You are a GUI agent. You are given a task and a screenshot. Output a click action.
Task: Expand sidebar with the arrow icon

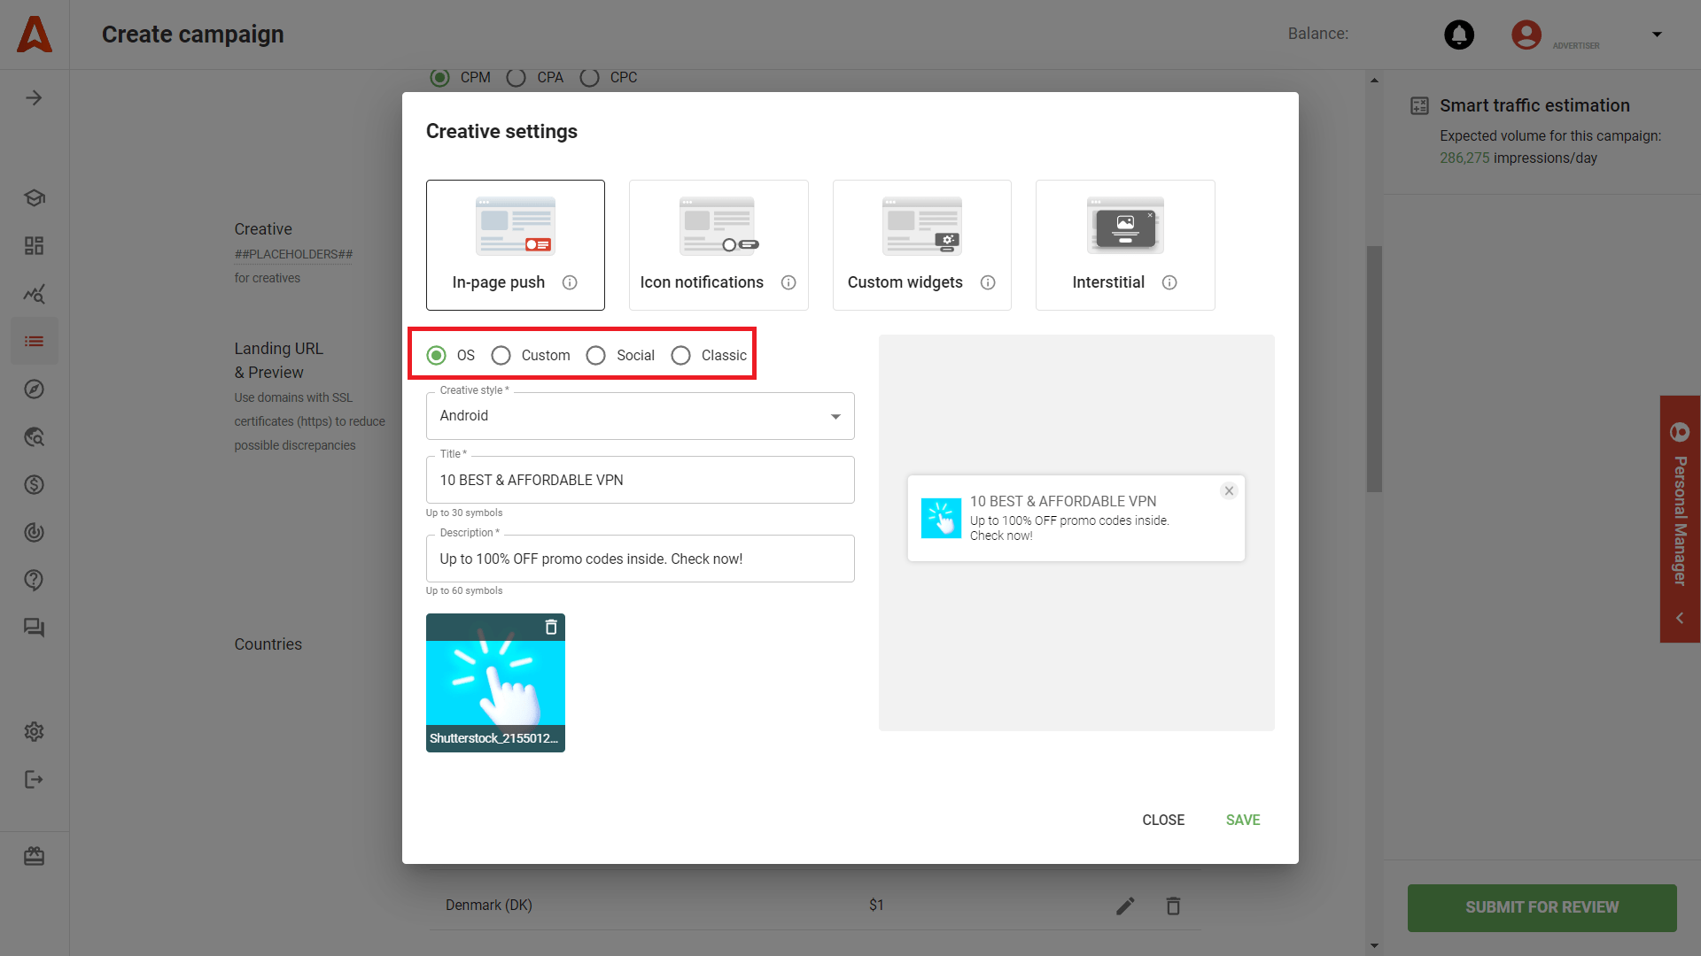[x=34, y=98]
